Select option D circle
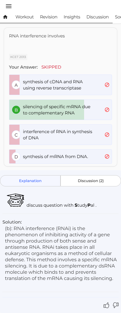The width and height of the screenshot is (121, 313). pos(16,157)
